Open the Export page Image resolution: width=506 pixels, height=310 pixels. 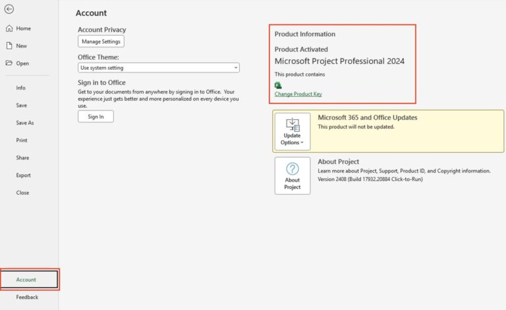24,175
